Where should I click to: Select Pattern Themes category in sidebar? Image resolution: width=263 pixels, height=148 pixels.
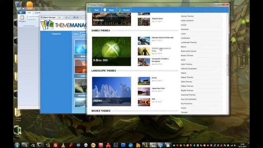(187, 86)
